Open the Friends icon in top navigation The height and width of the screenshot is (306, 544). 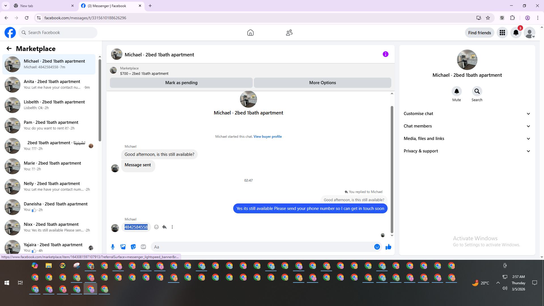[x=289, y=33]
